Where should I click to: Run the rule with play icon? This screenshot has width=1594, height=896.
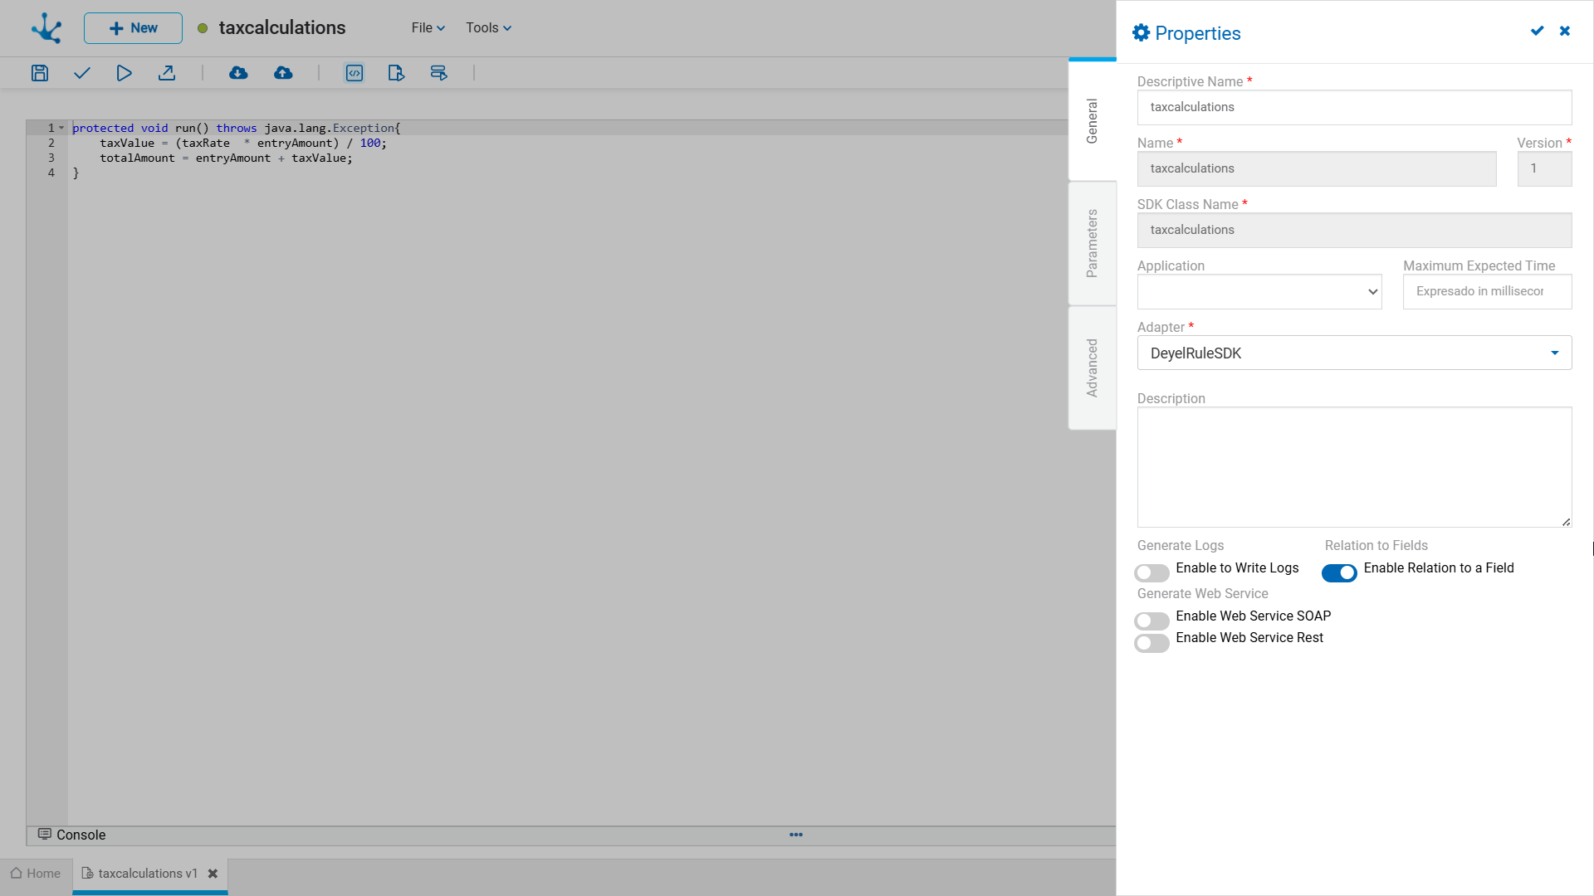(x=124, y=73)
